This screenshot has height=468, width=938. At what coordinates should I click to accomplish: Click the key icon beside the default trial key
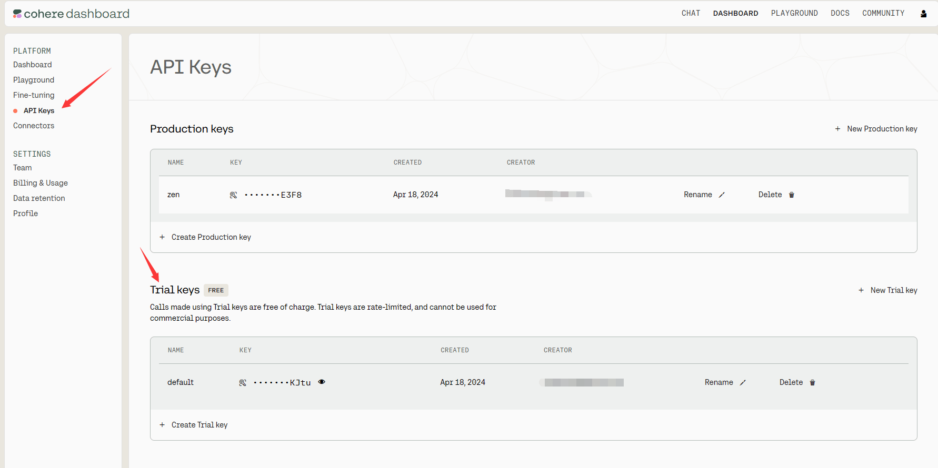(243, 383)
